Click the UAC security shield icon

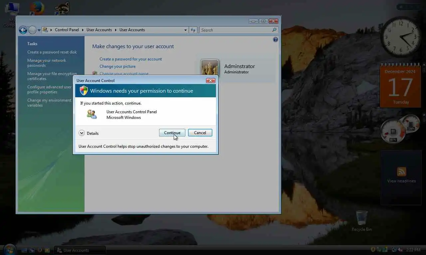tap(84, 91)
